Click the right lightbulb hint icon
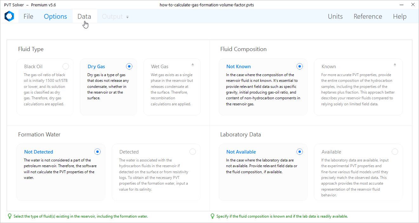This screenshot has height=223, width=419. [212, 216]
